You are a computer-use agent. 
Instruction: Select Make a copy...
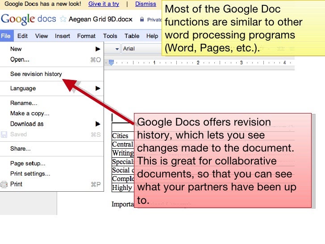[52, 114]
